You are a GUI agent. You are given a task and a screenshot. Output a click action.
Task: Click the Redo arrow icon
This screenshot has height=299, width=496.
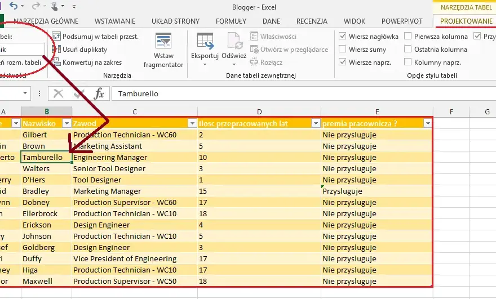pos(36,6)
